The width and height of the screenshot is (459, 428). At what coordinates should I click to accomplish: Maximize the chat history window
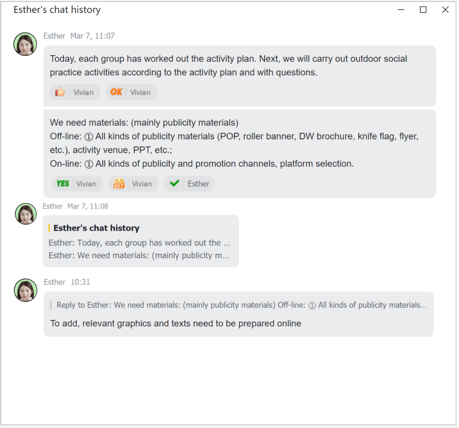(x=423, y=10)
